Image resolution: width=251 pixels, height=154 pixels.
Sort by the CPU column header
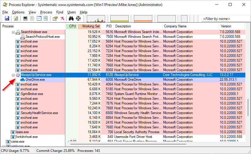[x=71, y=26]
